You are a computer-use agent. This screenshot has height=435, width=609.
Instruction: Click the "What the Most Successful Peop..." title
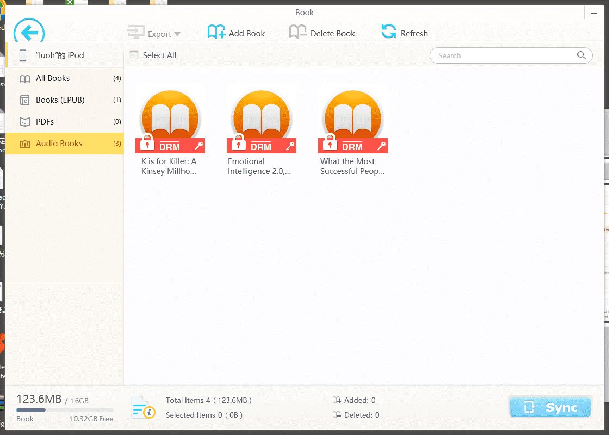click(x=352, y=166)
